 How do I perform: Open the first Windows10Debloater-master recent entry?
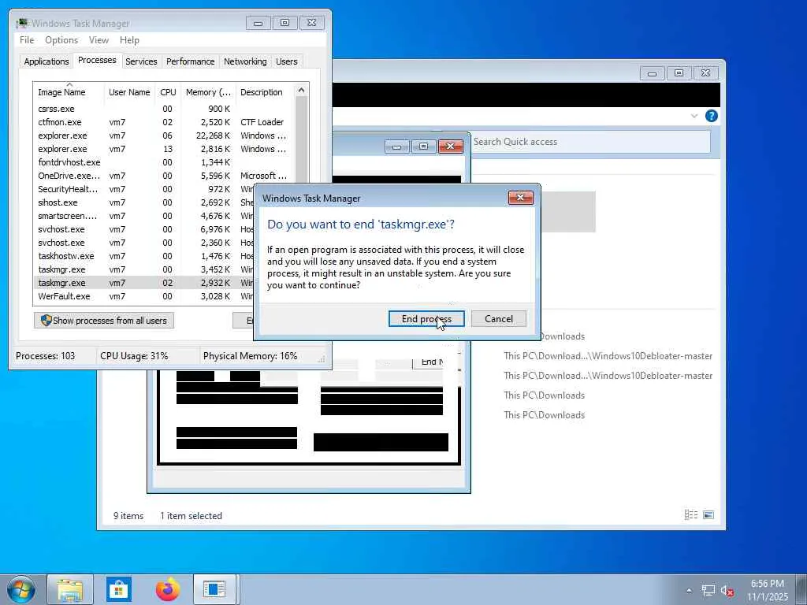click(608, 356)
